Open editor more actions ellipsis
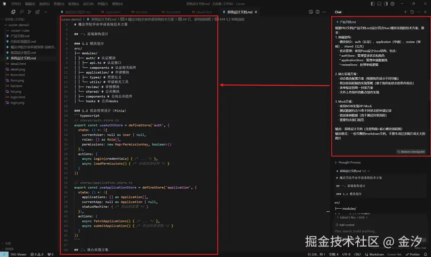 pos(324,12)
